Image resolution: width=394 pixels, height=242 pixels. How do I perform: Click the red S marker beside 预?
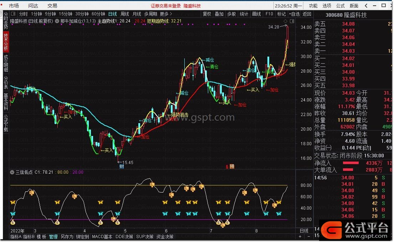point(227,167)
